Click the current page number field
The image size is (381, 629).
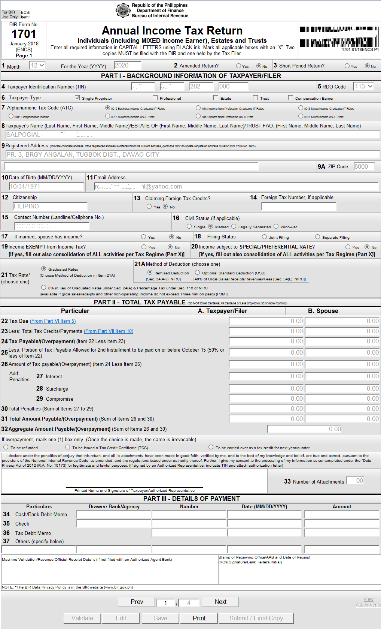point(165,603)
